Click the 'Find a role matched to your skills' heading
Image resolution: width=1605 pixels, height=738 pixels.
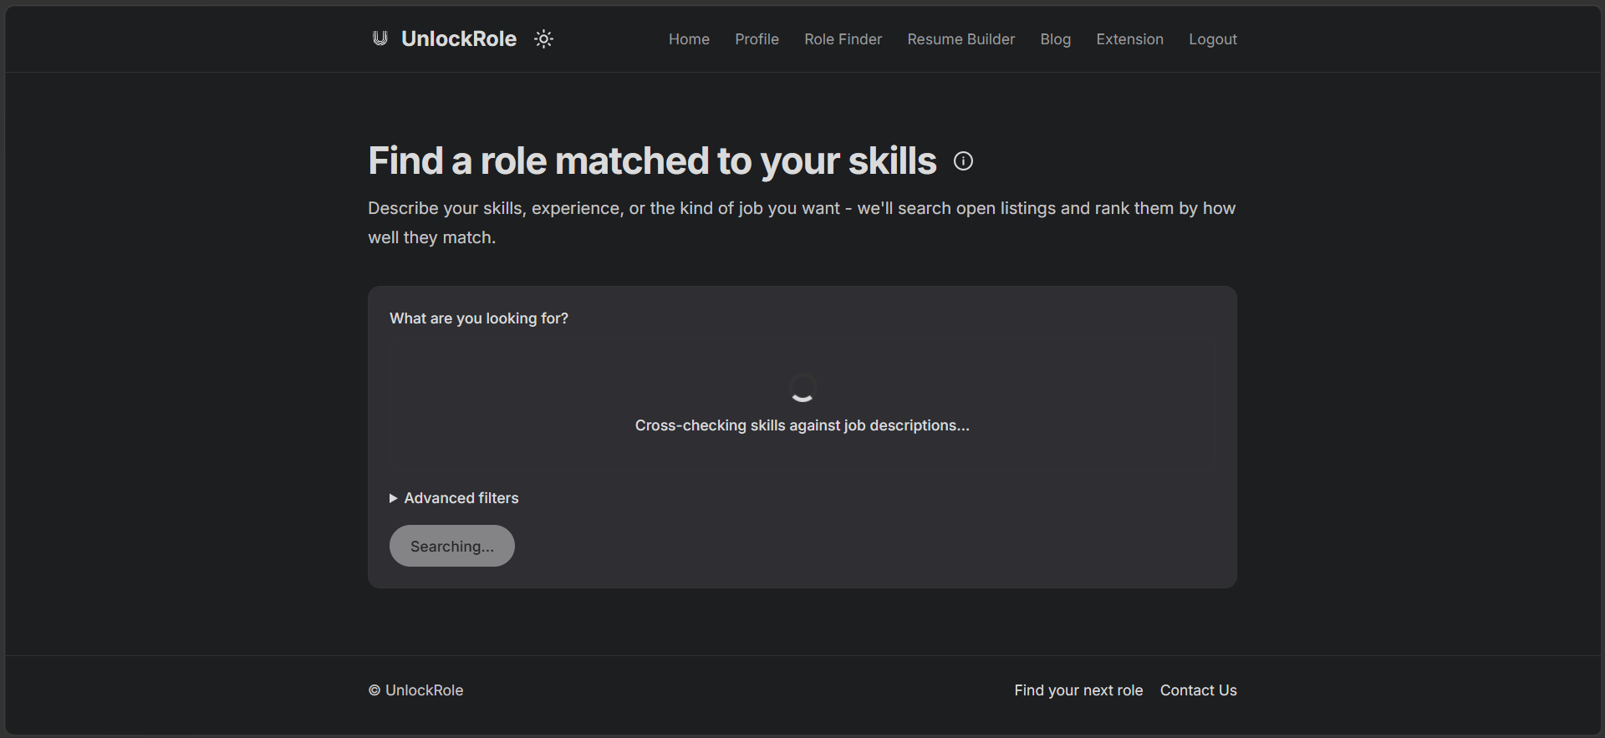coord(652,161)
